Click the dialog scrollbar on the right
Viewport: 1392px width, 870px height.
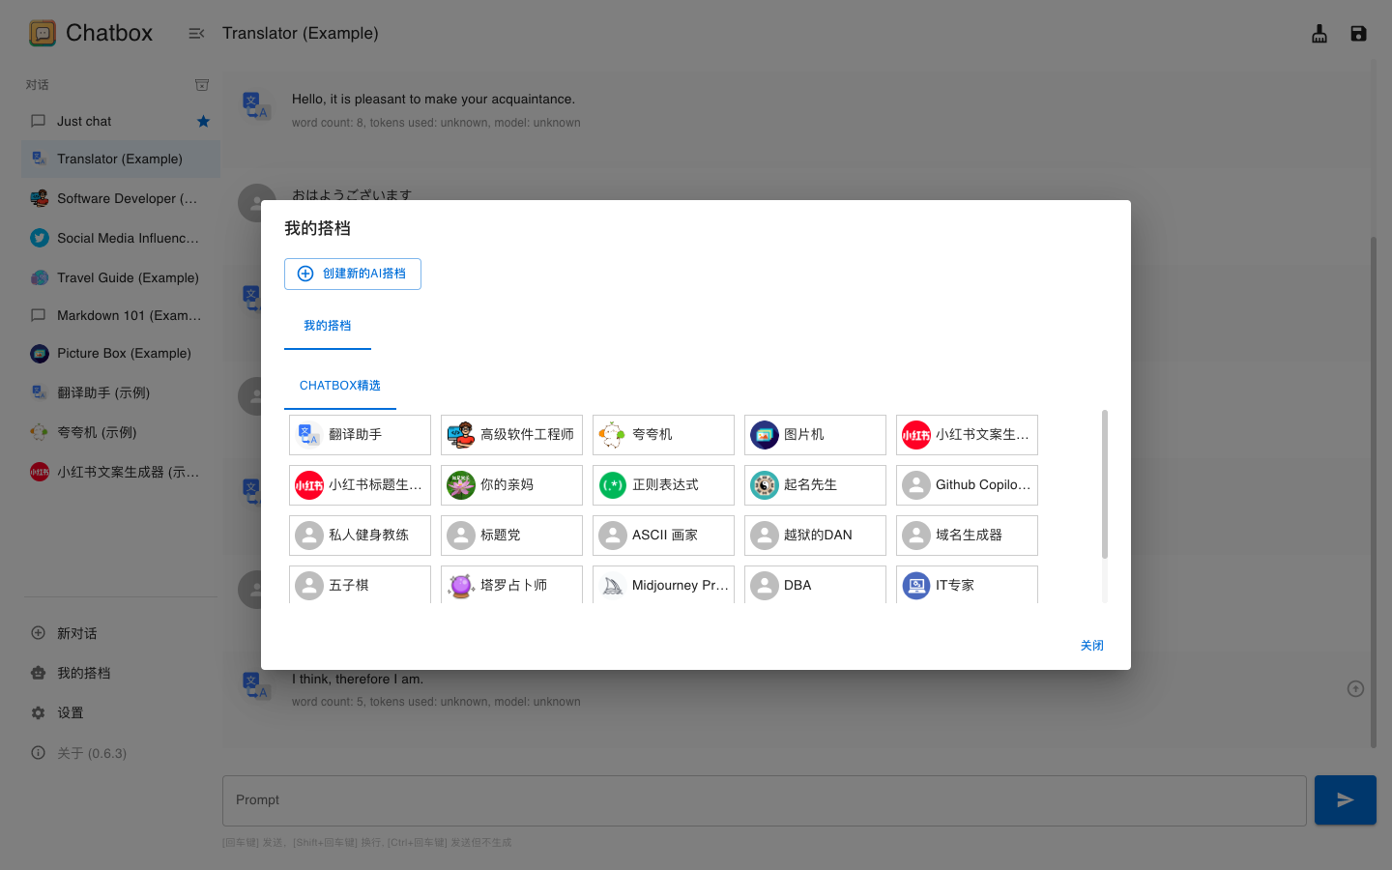pyautogui.click(x=1105, y=483)
